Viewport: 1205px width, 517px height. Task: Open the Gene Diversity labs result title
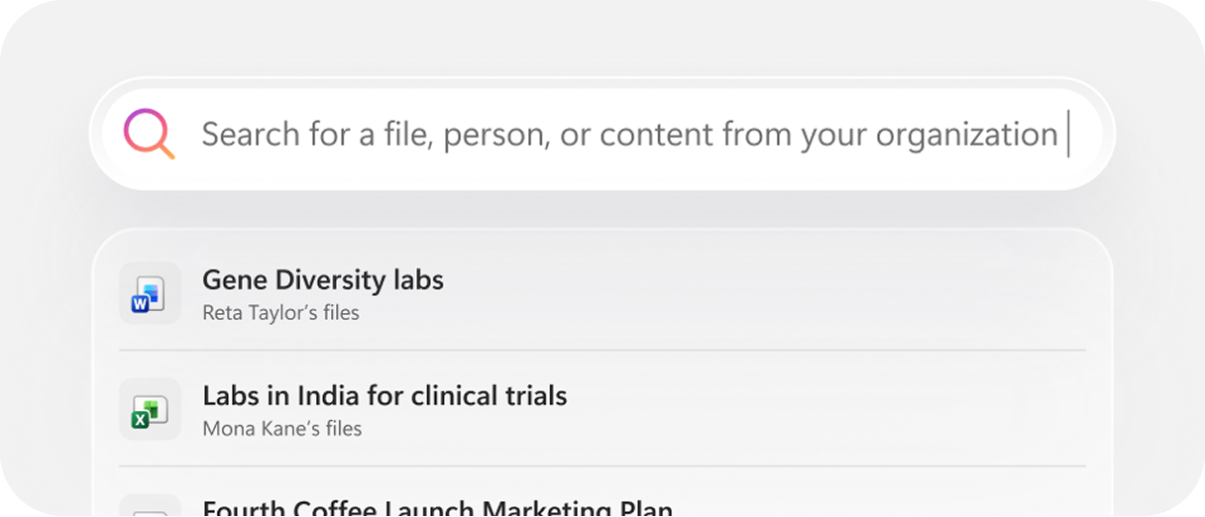click(323, 280)
